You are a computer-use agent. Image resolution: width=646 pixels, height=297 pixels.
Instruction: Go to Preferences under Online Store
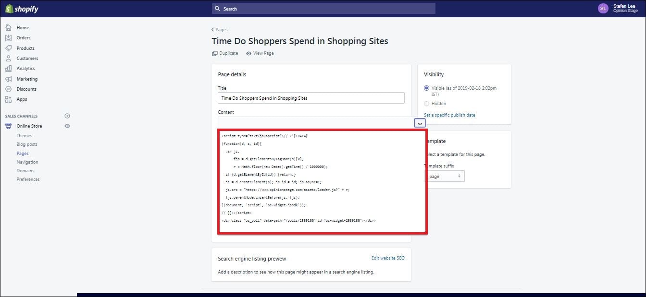[28, 179]
